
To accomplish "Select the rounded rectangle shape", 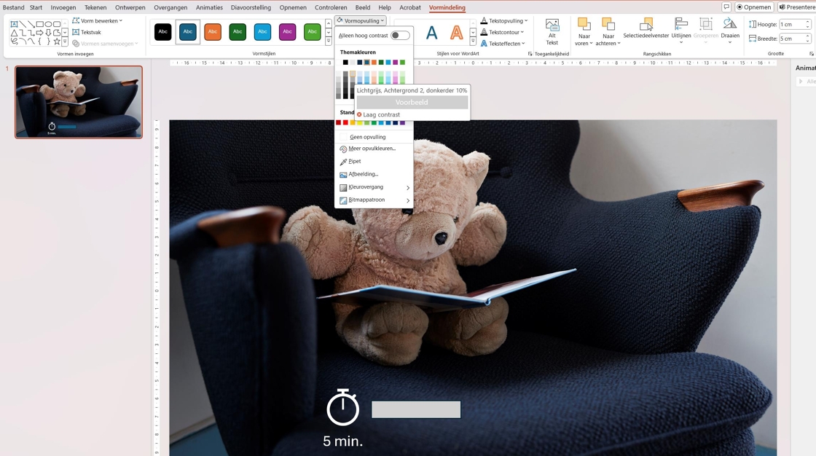I will (57, 24).
